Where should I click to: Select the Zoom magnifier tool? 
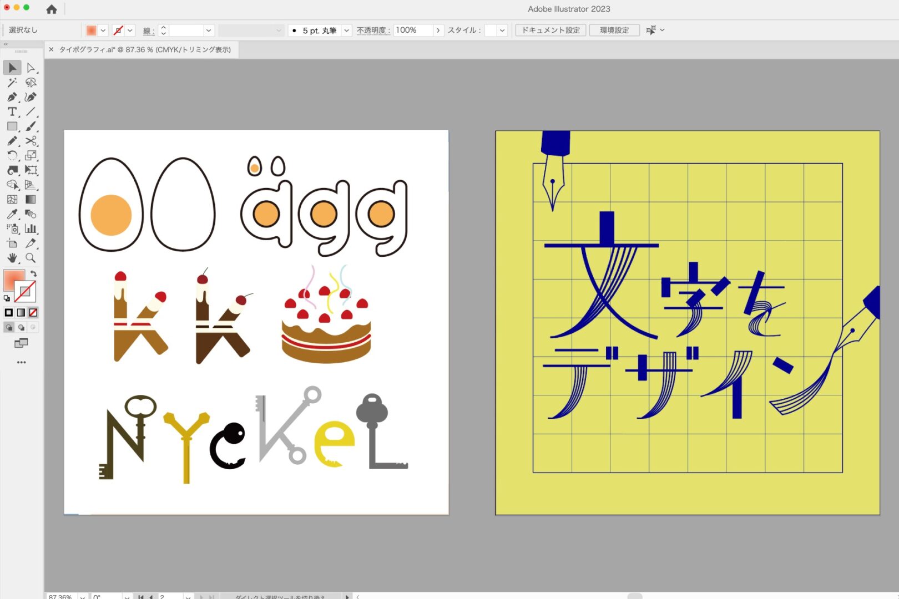pyautogui.click(x=31, y=258)
